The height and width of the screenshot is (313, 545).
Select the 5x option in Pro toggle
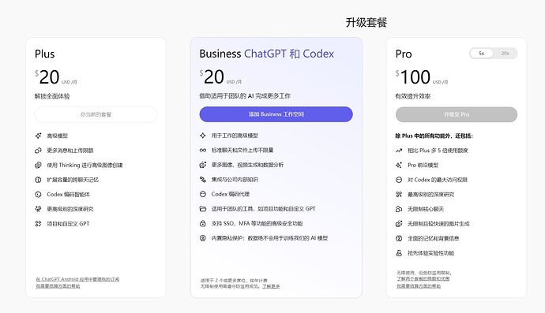481,53
